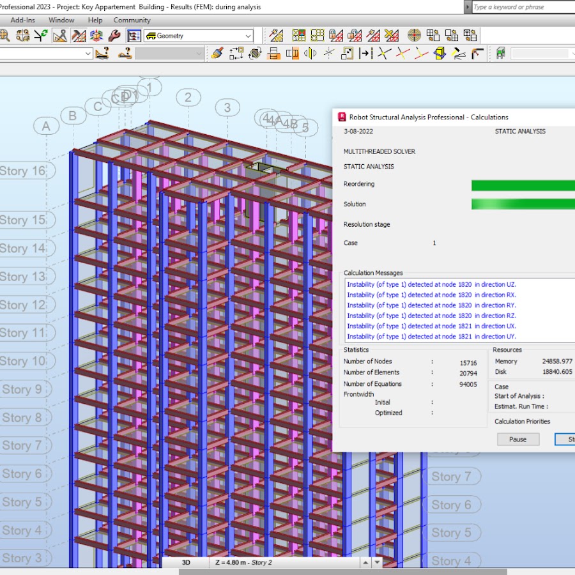Click the black crossing-lines icon with yellow node
The width and height of the screenshot is (575, 575).
[385, 54]
